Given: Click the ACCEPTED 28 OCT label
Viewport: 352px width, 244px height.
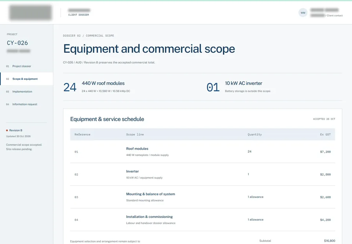Looking at the screenshot, I should click(x=324, y=119).
